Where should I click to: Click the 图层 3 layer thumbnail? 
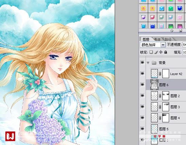coord(154,107)
